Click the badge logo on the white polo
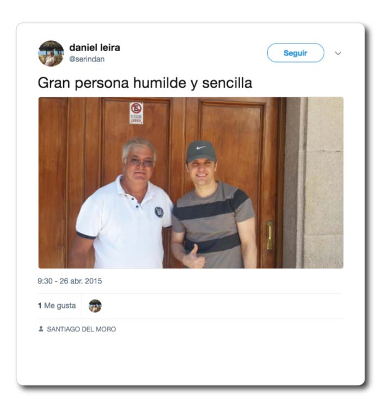This screenshot has height=408, width=381. pyautogui.click(x=159, y=212)
